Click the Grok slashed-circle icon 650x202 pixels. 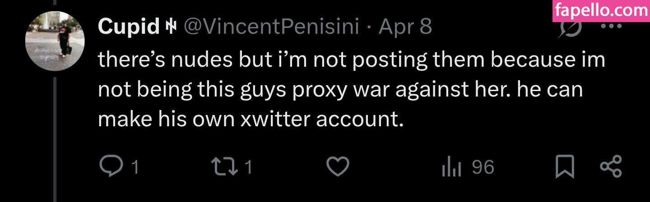[570, 28]
